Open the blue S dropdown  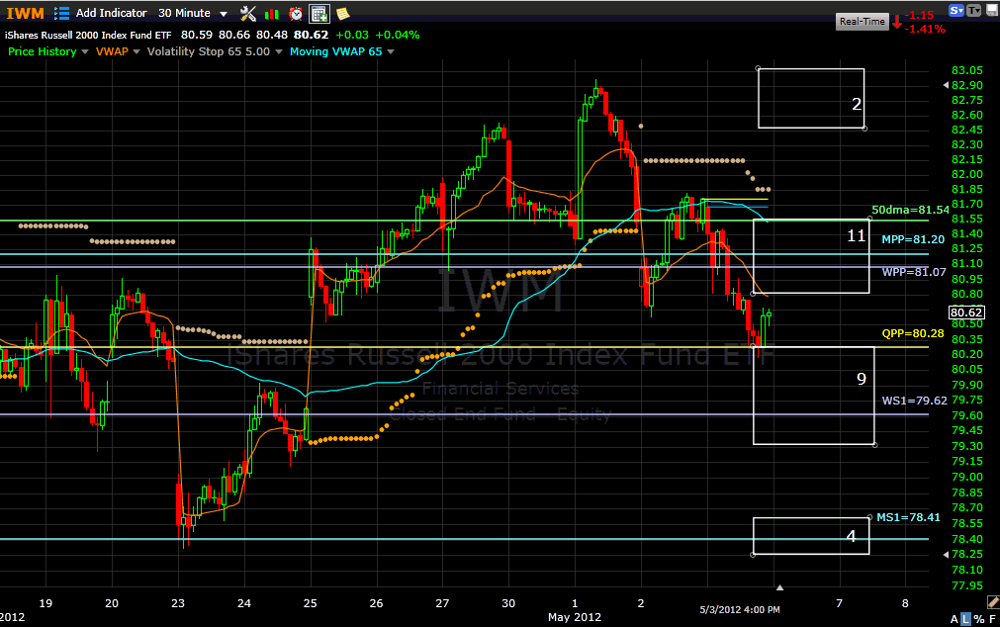tap(956, 10)
